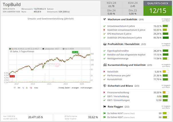
Task: Click the comparison bar for Zu hohes KGV?
Action: pos(166,117)
